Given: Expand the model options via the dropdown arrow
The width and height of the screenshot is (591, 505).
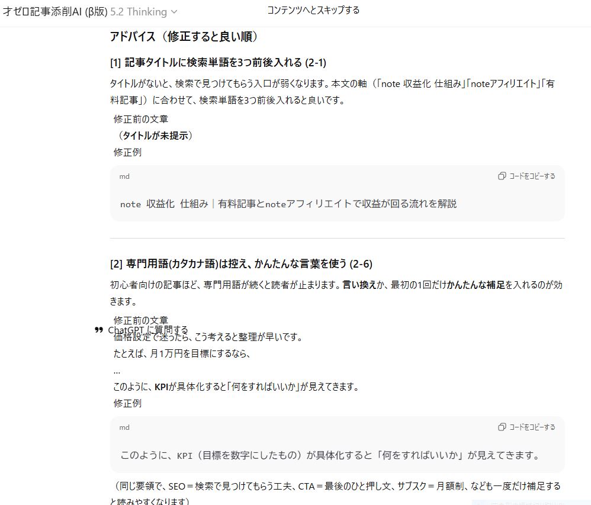Looking at the screenshot, I should pos(172,11).
